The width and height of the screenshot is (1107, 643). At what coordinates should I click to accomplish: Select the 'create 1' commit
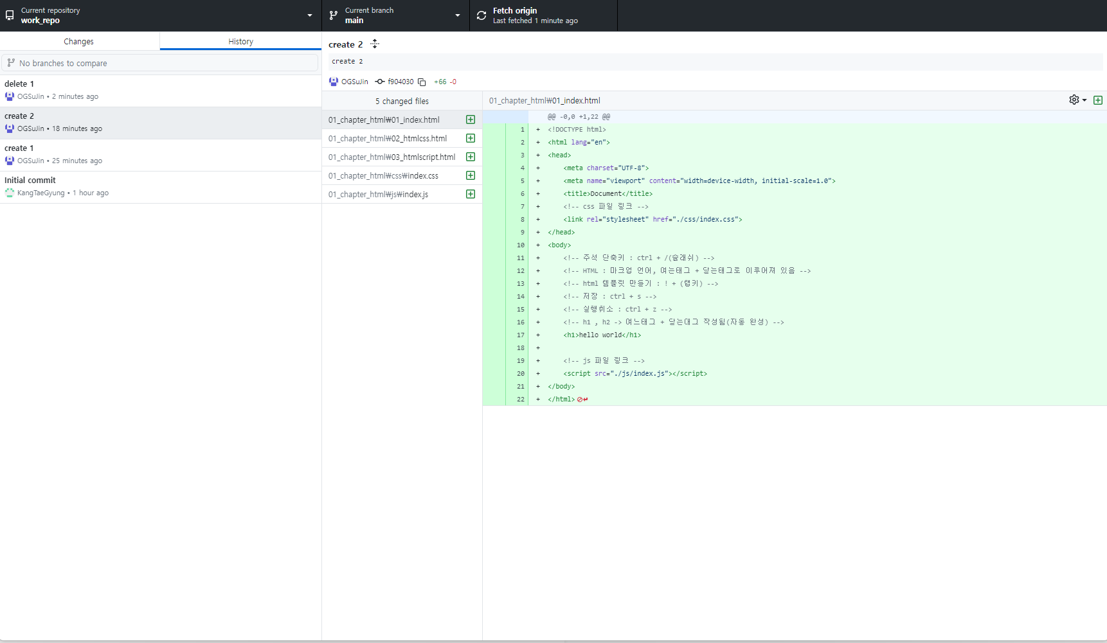point(160,155)
